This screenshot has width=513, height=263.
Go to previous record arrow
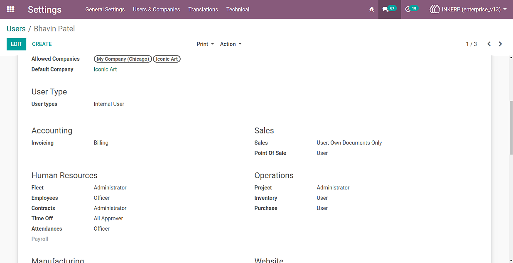click(489, 44)
